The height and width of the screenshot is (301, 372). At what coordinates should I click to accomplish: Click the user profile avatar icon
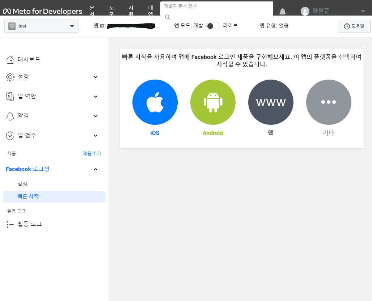click(305, 11)
